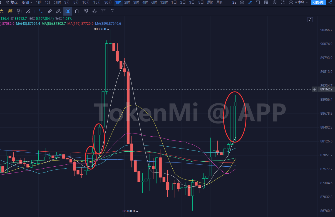Click the camera screenshot icon
The height and width of the screenshot is (217, 335).
242,3
